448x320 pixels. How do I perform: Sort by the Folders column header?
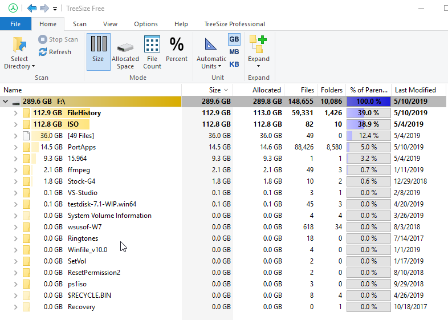click(331, 90)
